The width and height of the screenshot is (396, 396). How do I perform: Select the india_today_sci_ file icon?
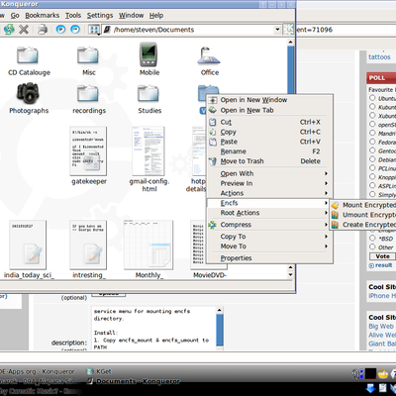coord(28,245)
